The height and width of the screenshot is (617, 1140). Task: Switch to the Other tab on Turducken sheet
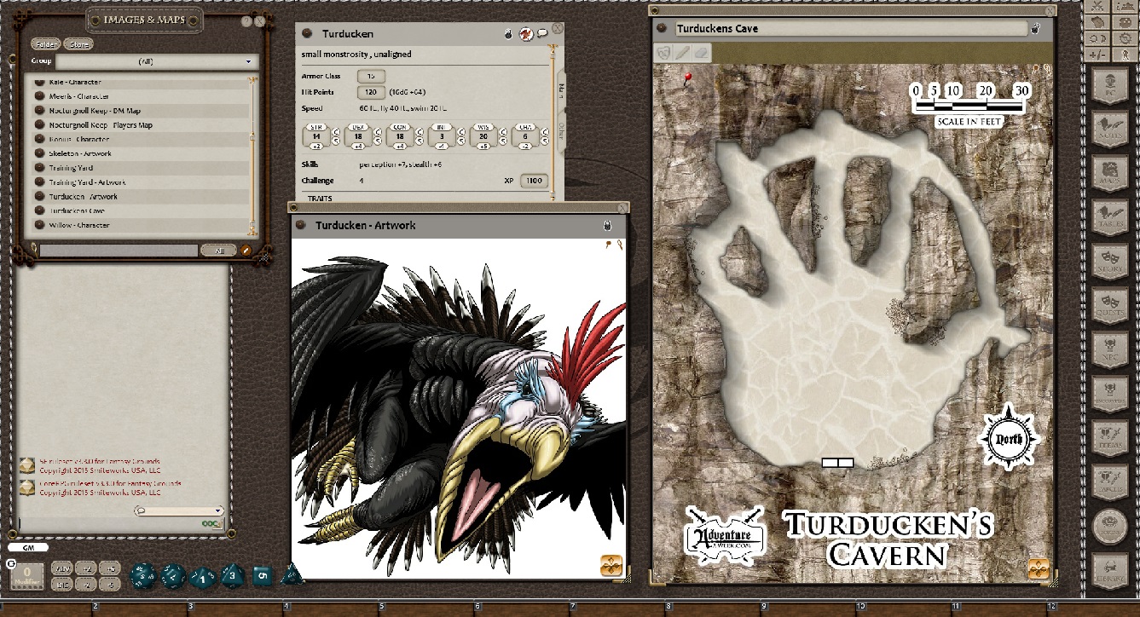click(x=560, y=130)
